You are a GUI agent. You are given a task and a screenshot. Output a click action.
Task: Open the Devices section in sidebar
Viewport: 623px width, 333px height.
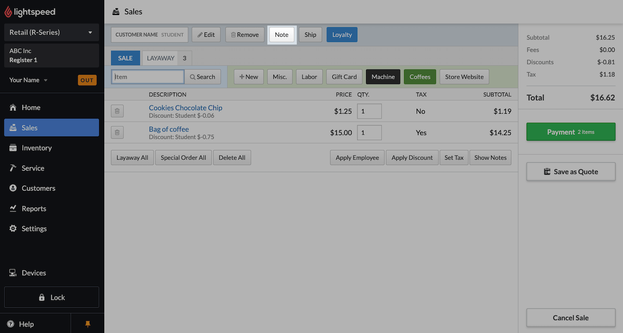(x=33, y=273)
